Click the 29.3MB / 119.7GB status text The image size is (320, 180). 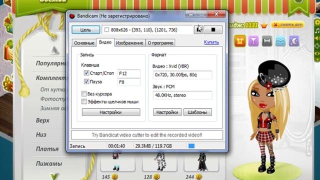tap(153, 146)
